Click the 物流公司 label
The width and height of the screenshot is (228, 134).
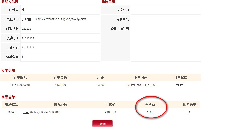coord(123,10)
